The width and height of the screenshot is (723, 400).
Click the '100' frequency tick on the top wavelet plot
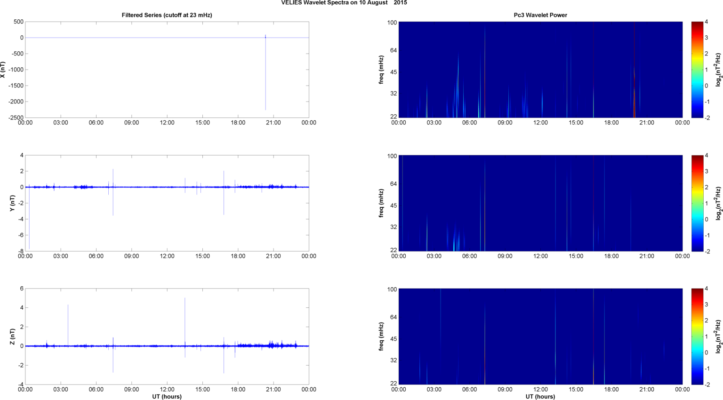coord(392,23)
